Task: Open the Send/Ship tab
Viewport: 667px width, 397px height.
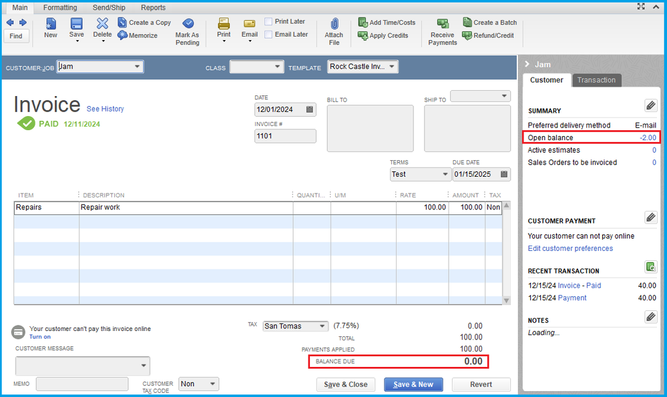Action: click(x=109, y=7)
